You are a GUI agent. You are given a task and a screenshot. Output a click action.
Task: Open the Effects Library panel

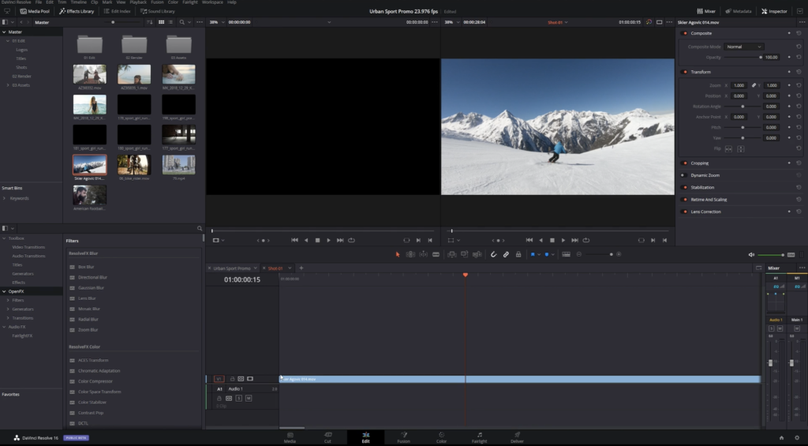77,11
